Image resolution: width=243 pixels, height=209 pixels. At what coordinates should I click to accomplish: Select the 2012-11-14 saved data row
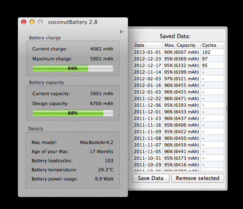pyautogui.click(x=178, y=72)
